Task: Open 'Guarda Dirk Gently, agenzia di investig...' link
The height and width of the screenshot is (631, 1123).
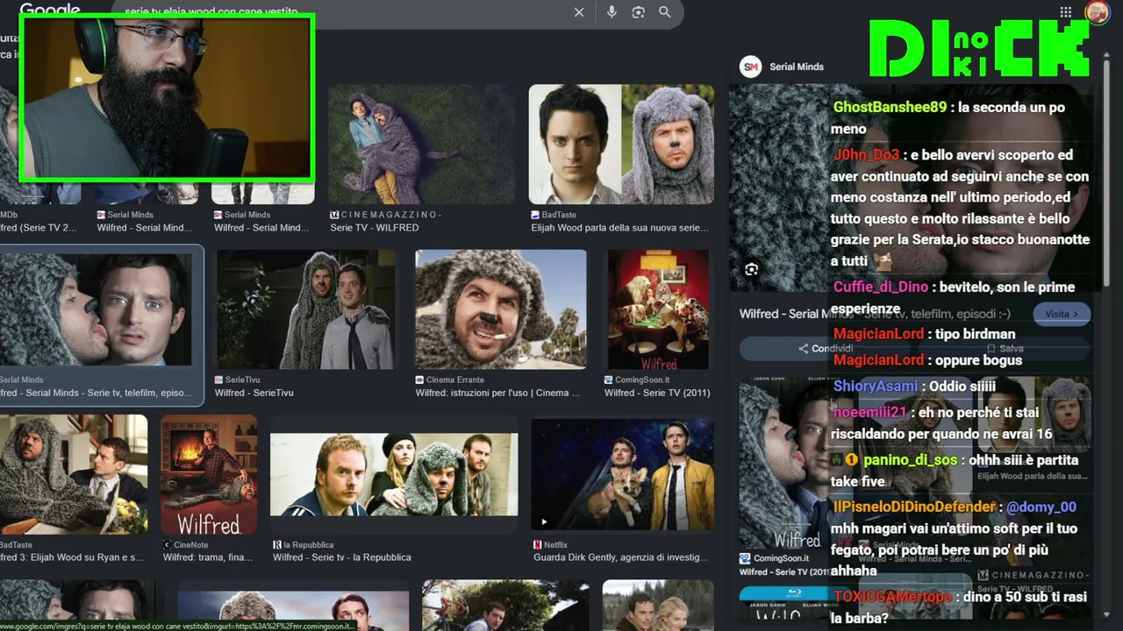Action: [620, 557]
